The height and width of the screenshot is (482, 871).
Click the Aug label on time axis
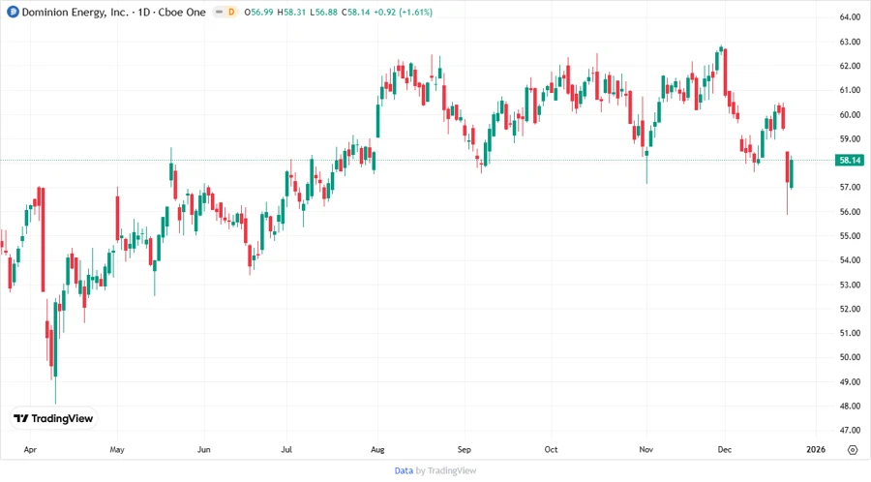click(x=377, y=449)
